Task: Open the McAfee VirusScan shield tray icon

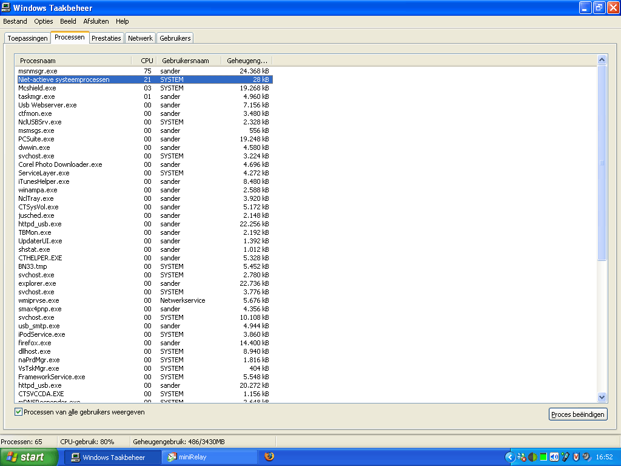Action: point(576,457)
